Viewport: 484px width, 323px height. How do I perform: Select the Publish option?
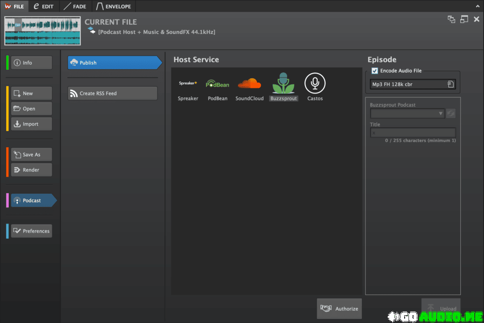[115, 62]
